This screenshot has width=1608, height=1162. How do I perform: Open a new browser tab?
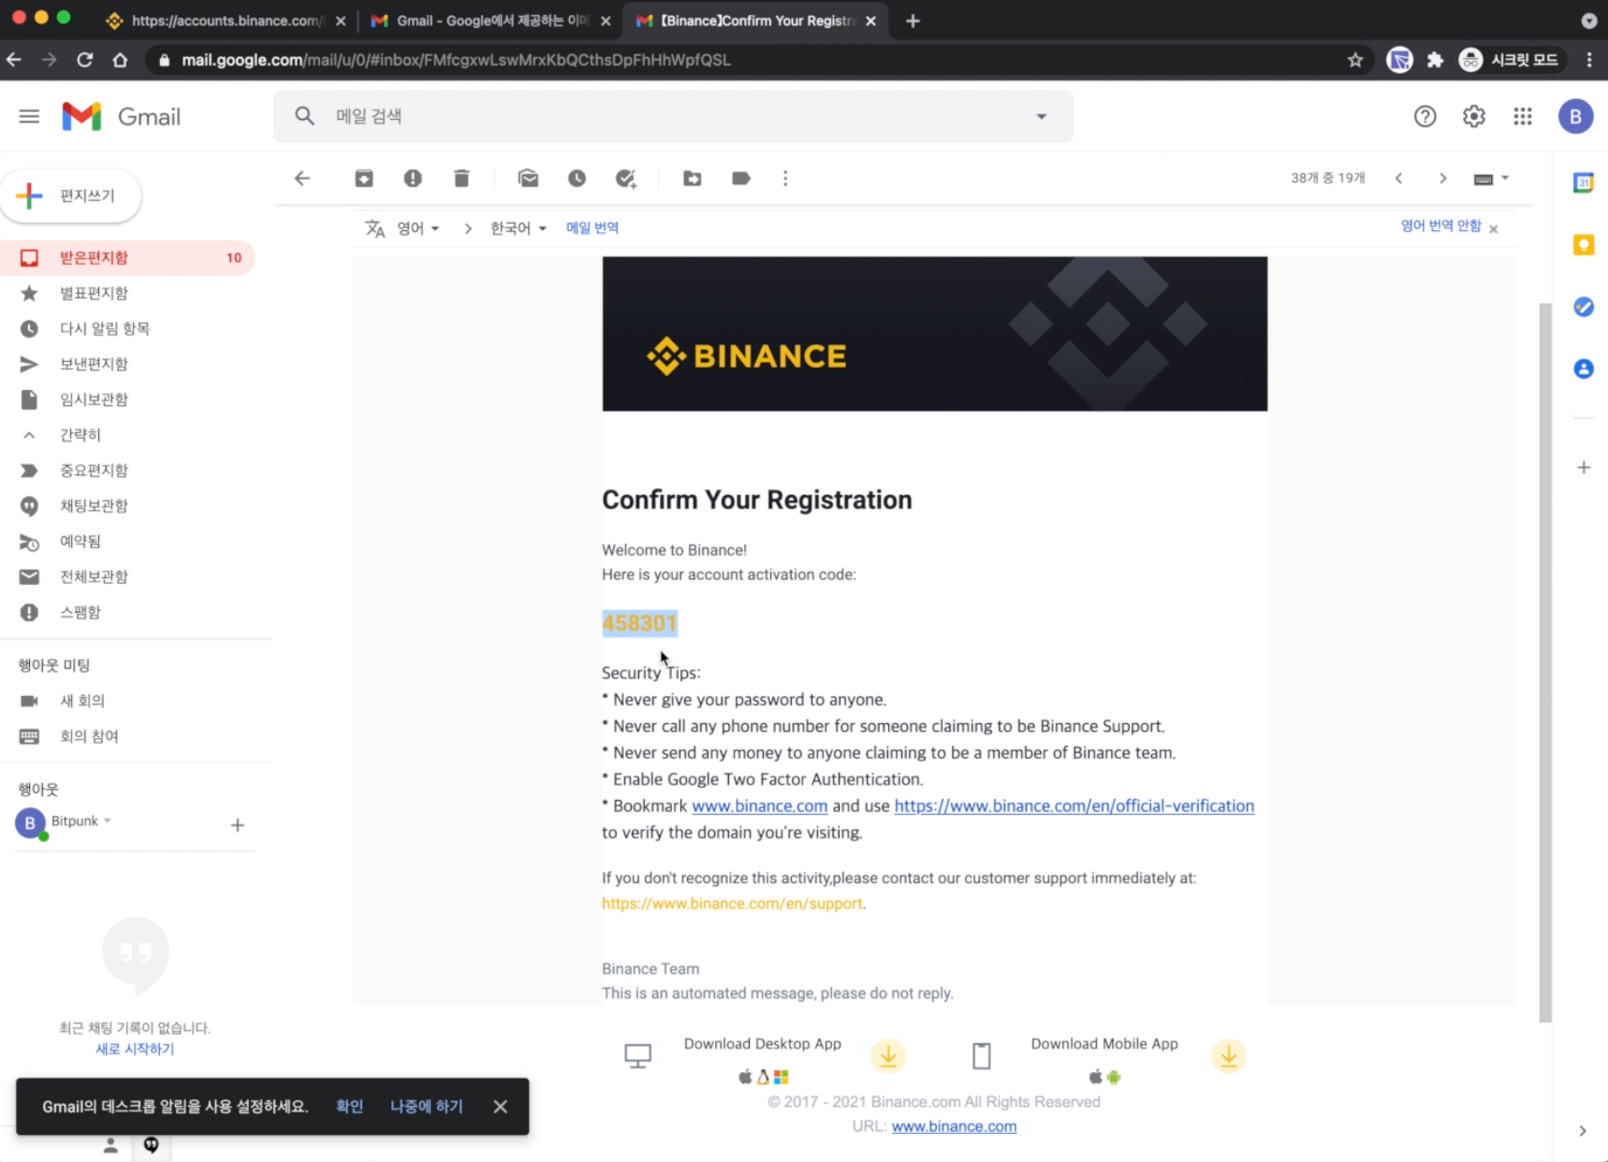(x=913, y=21)
